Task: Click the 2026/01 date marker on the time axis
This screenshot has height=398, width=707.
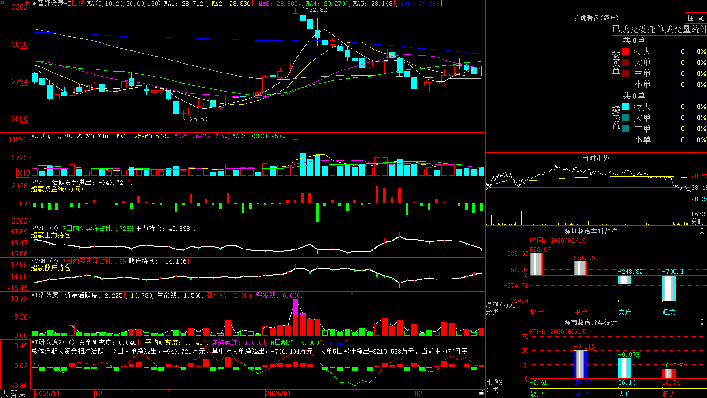Action: coord(278,394)
